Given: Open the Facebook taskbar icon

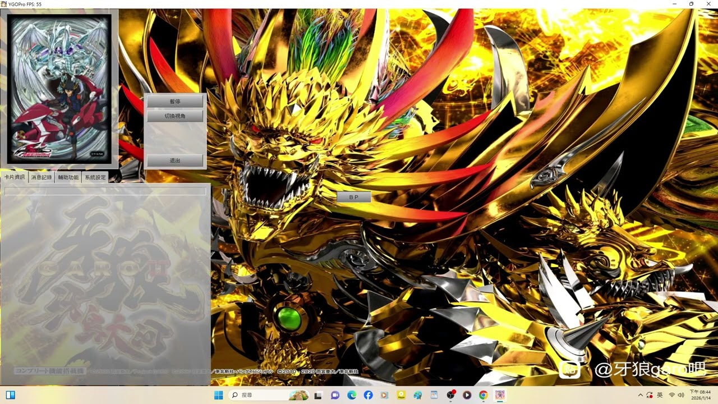Looking at the screenshot, I should [368, 395].
